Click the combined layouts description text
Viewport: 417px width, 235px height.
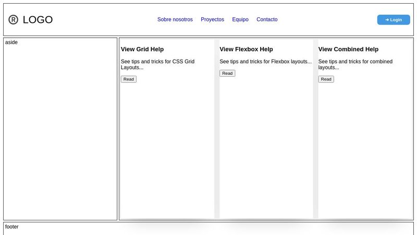tap(355, 64)
